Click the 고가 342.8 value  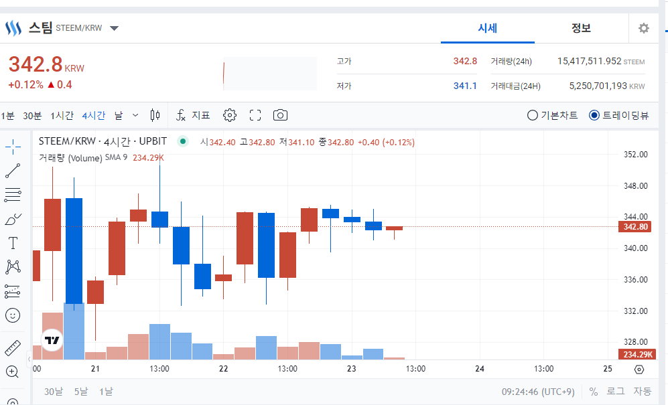(465, 61)
